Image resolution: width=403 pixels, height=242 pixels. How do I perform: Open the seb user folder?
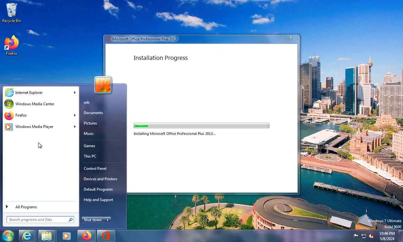point(87,102)
